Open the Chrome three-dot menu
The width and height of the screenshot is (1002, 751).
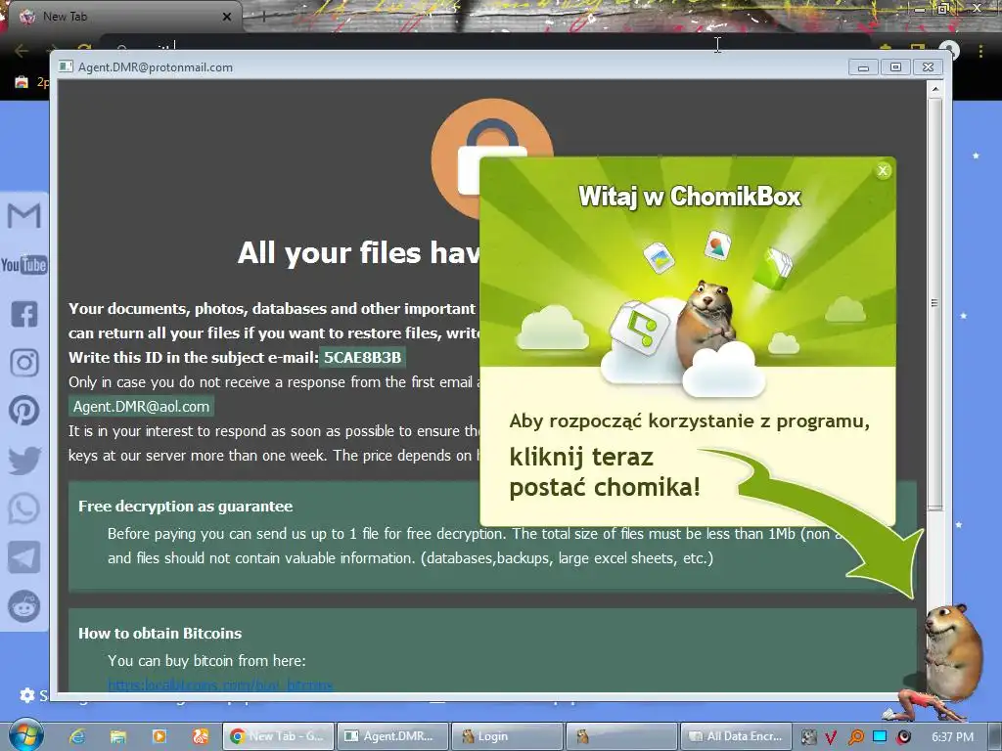point(980,51)
